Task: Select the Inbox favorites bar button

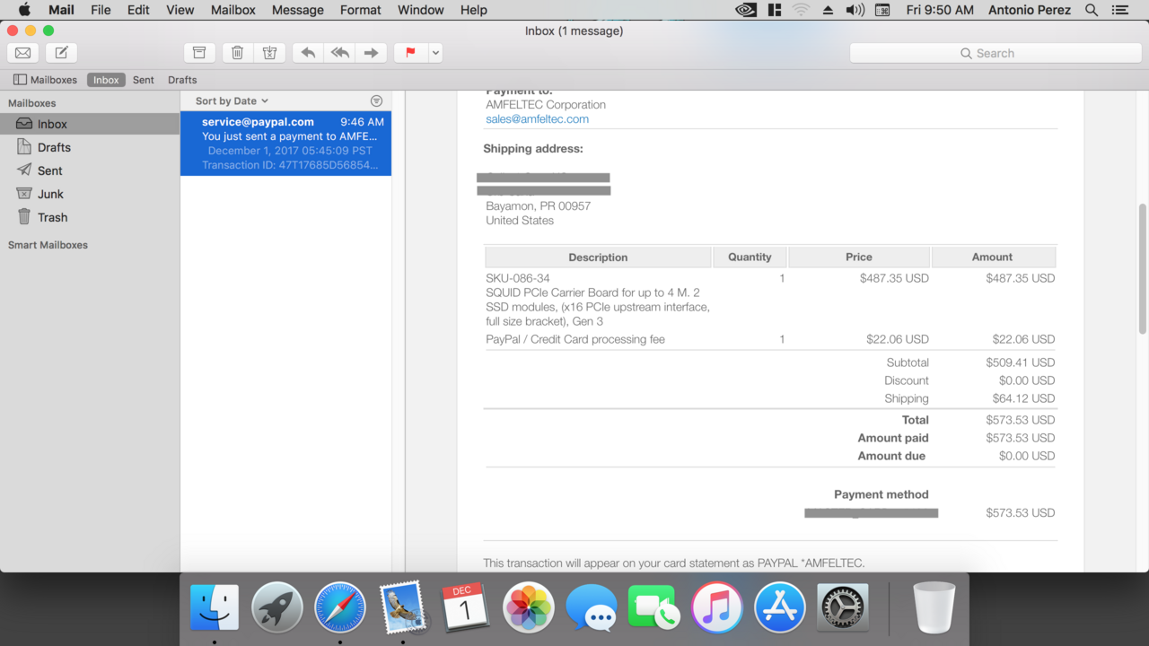Action: (x=106, y=80)
